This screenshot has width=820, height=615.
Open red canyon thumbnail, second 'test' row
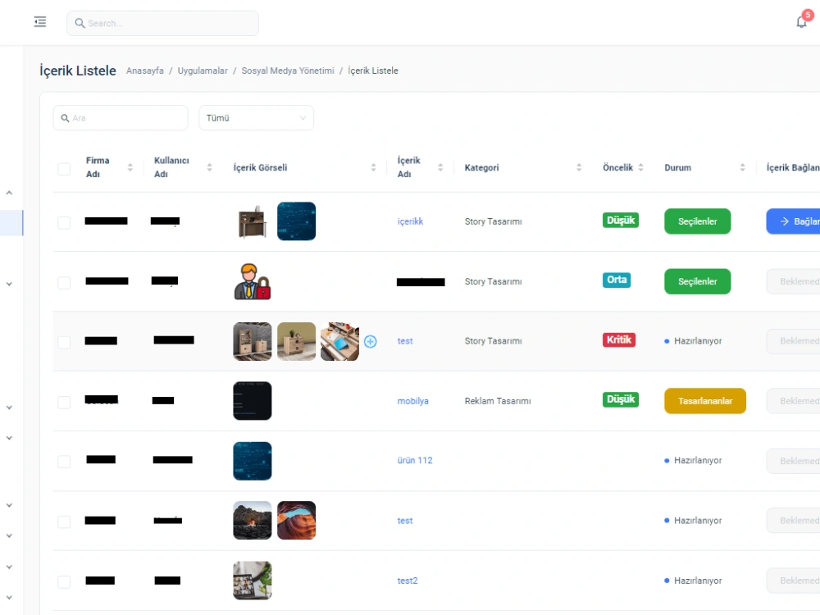point(297,521)
